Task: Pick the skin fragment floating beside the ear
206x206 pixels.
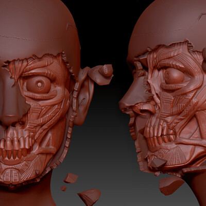Action: pos(101,74)
